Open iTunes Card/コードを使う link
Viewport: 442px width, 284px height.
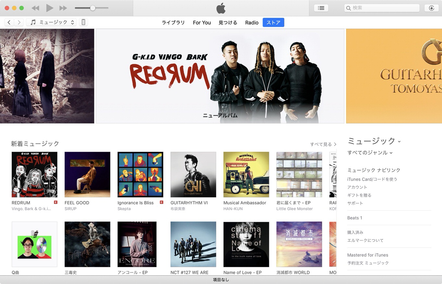372,179
